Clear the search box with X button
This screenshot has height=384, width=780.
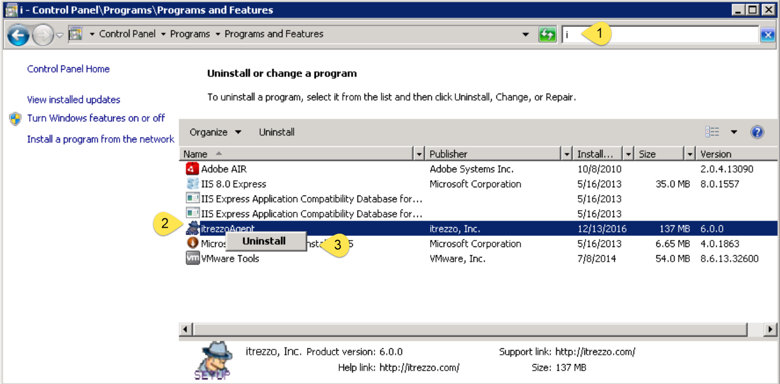pyautogui.click(x=768, y=35)
